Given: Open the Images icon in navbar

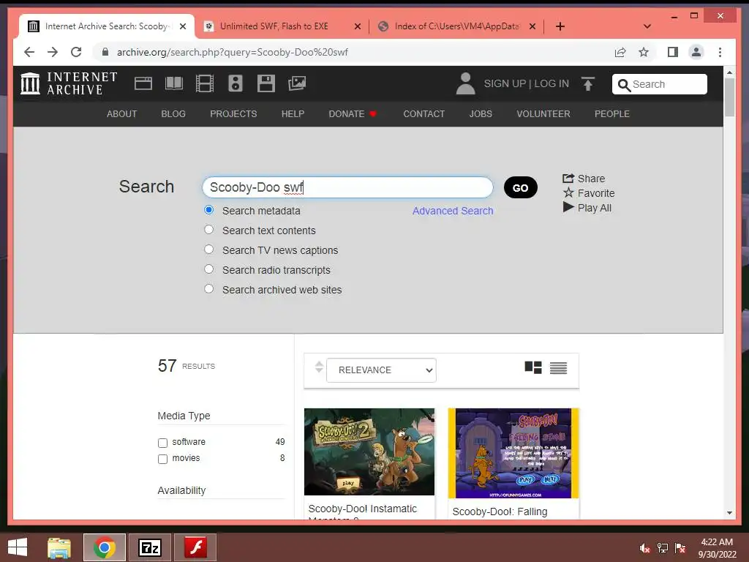Looking at the screenshot, I should point(297,83).
